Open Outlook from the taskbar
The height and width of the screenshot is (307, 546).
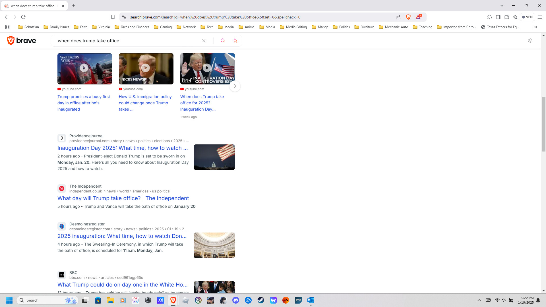click(x=311, y=300)
